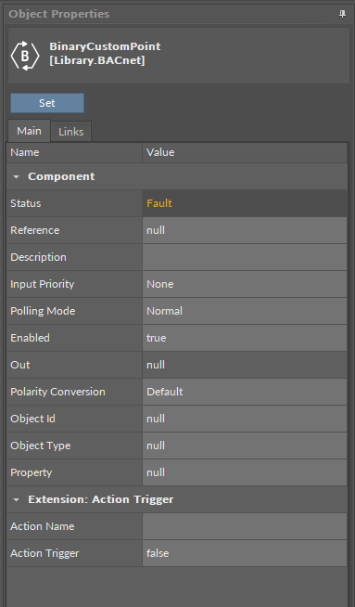The image size is (355, 607).
Task: Collapse the Component section arrow
Action: pos(17,176)
